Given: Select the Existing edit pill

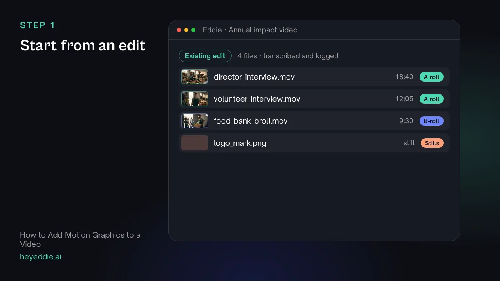Looking at the screenshot, I should tap(205, 56).
